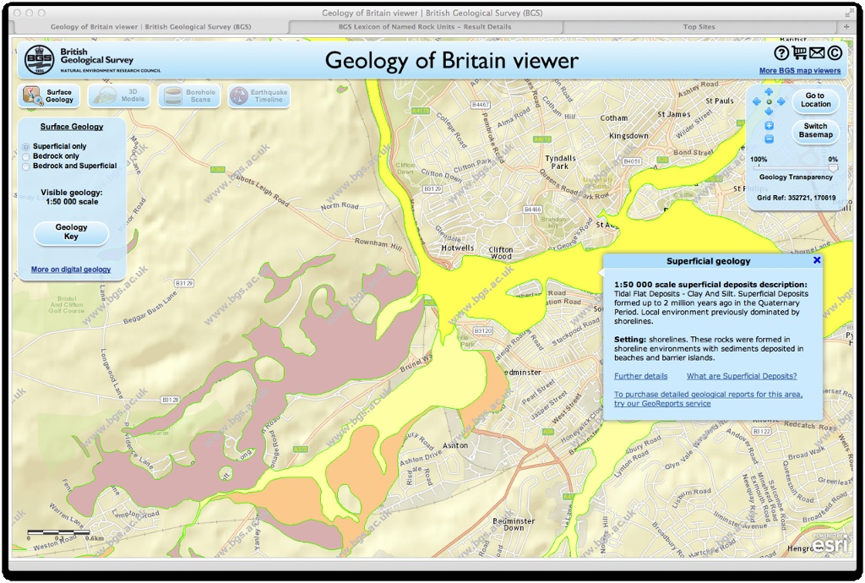
Task: Click the Switch Basemap button
Action: [x=815, y=131]
